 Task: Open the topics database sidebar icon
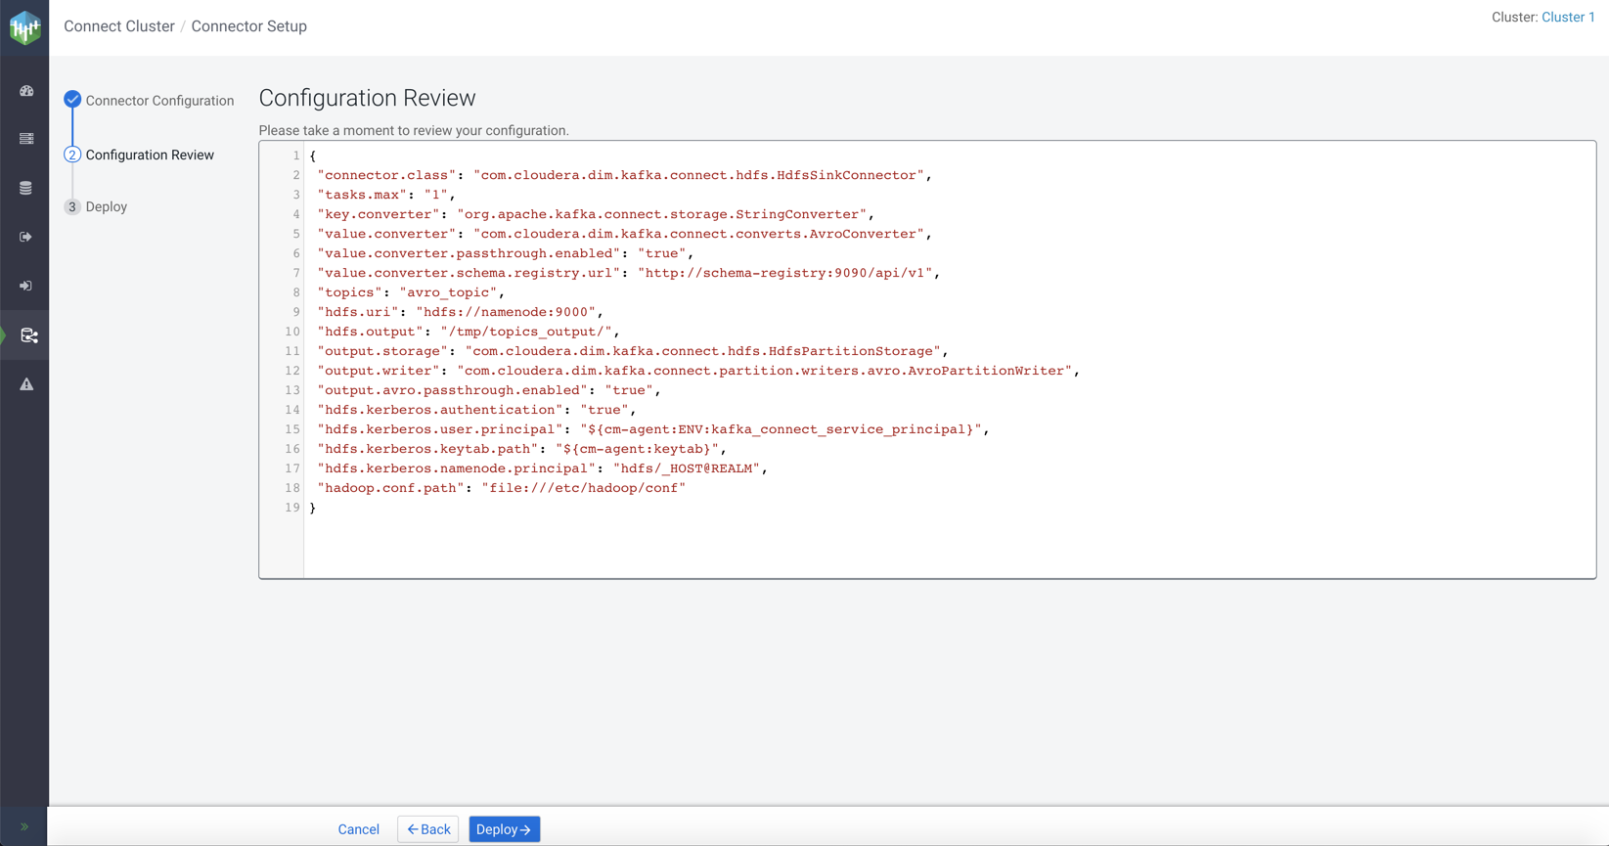[x=26, y=188]
